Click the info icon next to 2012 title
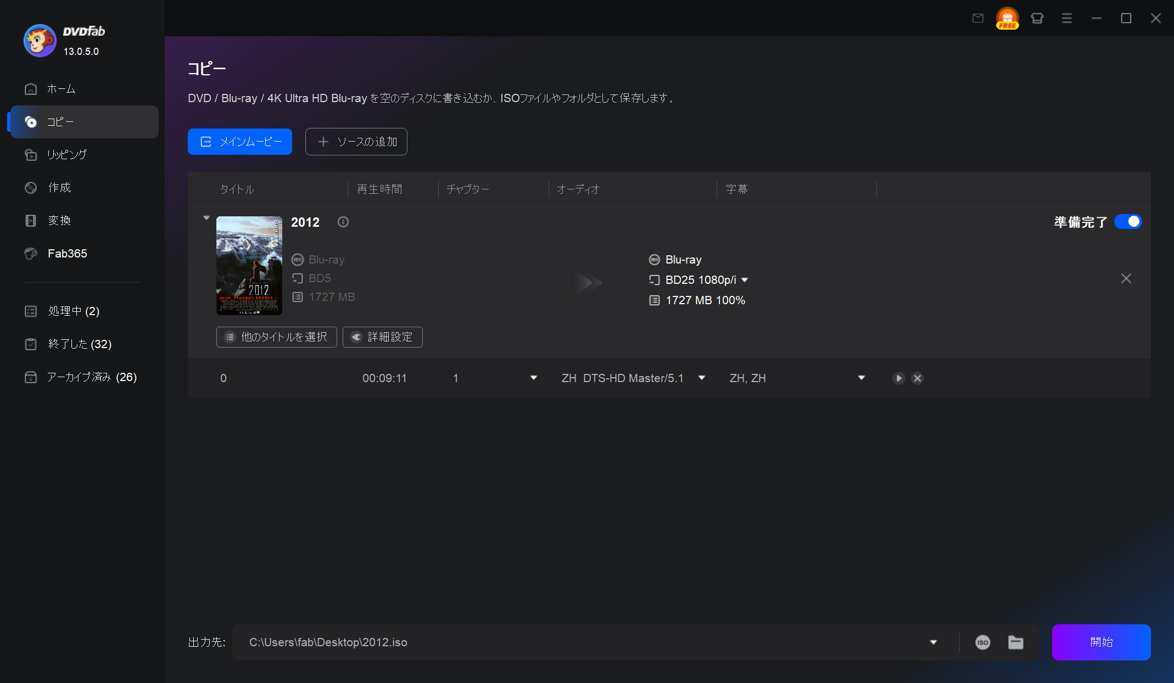The image size is (1174, 683). pyautogui.click(x=343, y=222)
